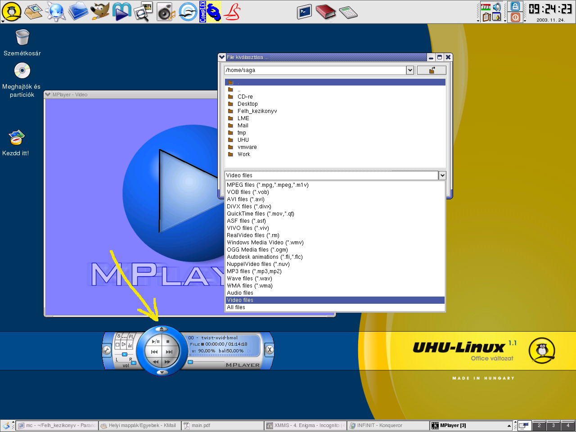The height and width of the screenshot is (432, 576).
Task: Toggle MPlayer equalizer bars button
Action: coord(130,345)
